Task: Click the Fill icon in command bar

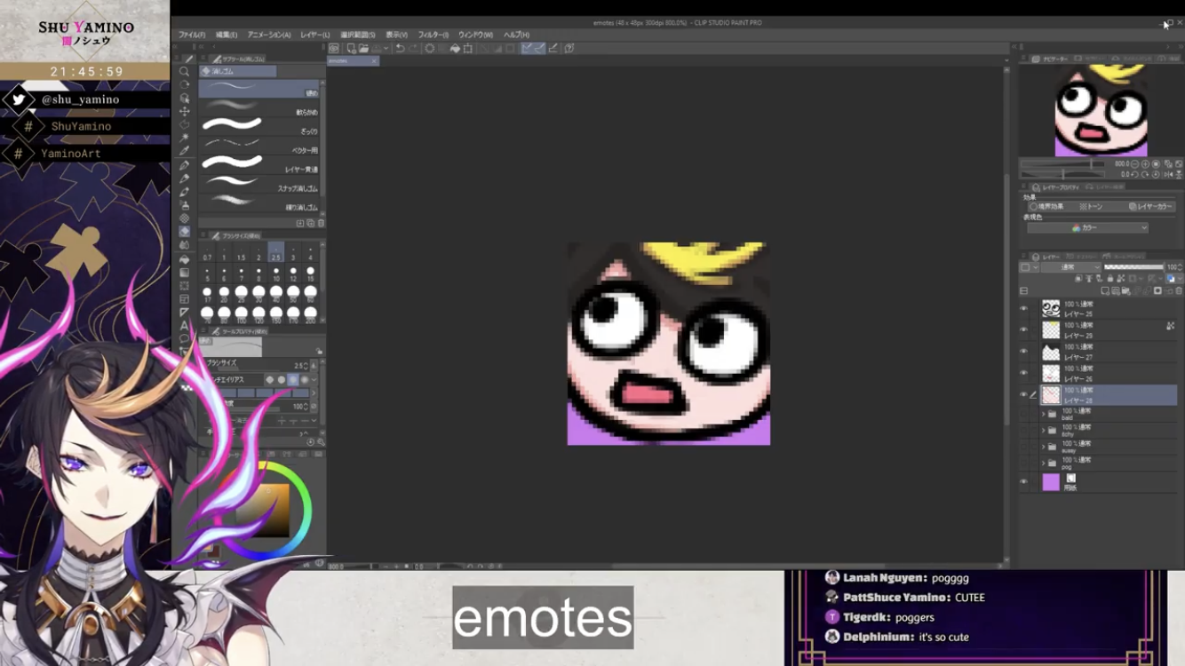Action: click(456, 48)
